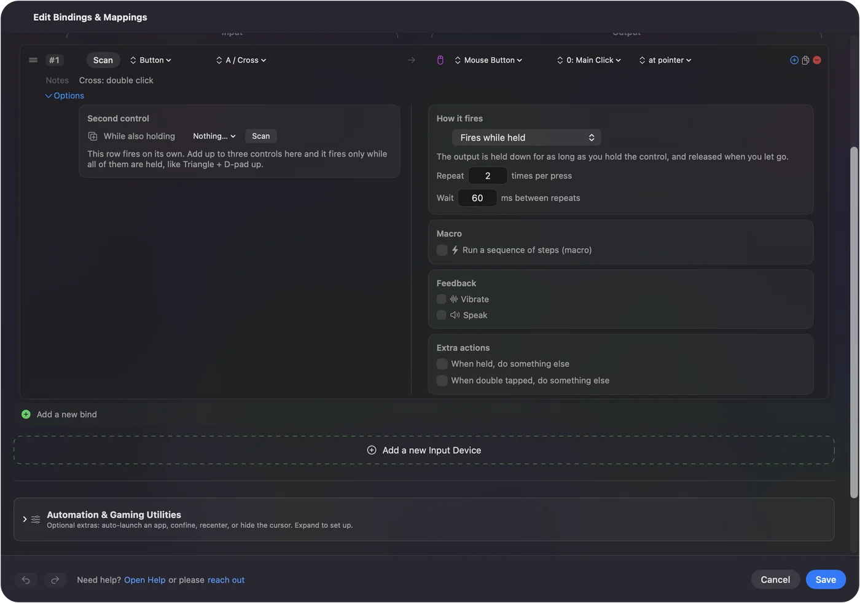Screen dimensions: 860x603
Task: Click the green plus icon for new bind
Action: tap(26, 414)
